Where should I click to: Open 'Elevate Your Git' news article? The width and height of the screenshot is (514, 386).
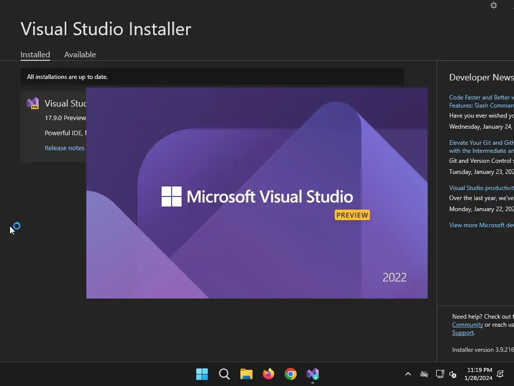pos(481,147)
